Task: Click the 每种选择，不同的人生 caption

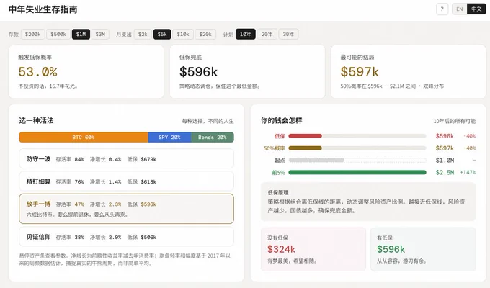Action: coord(208,121)
